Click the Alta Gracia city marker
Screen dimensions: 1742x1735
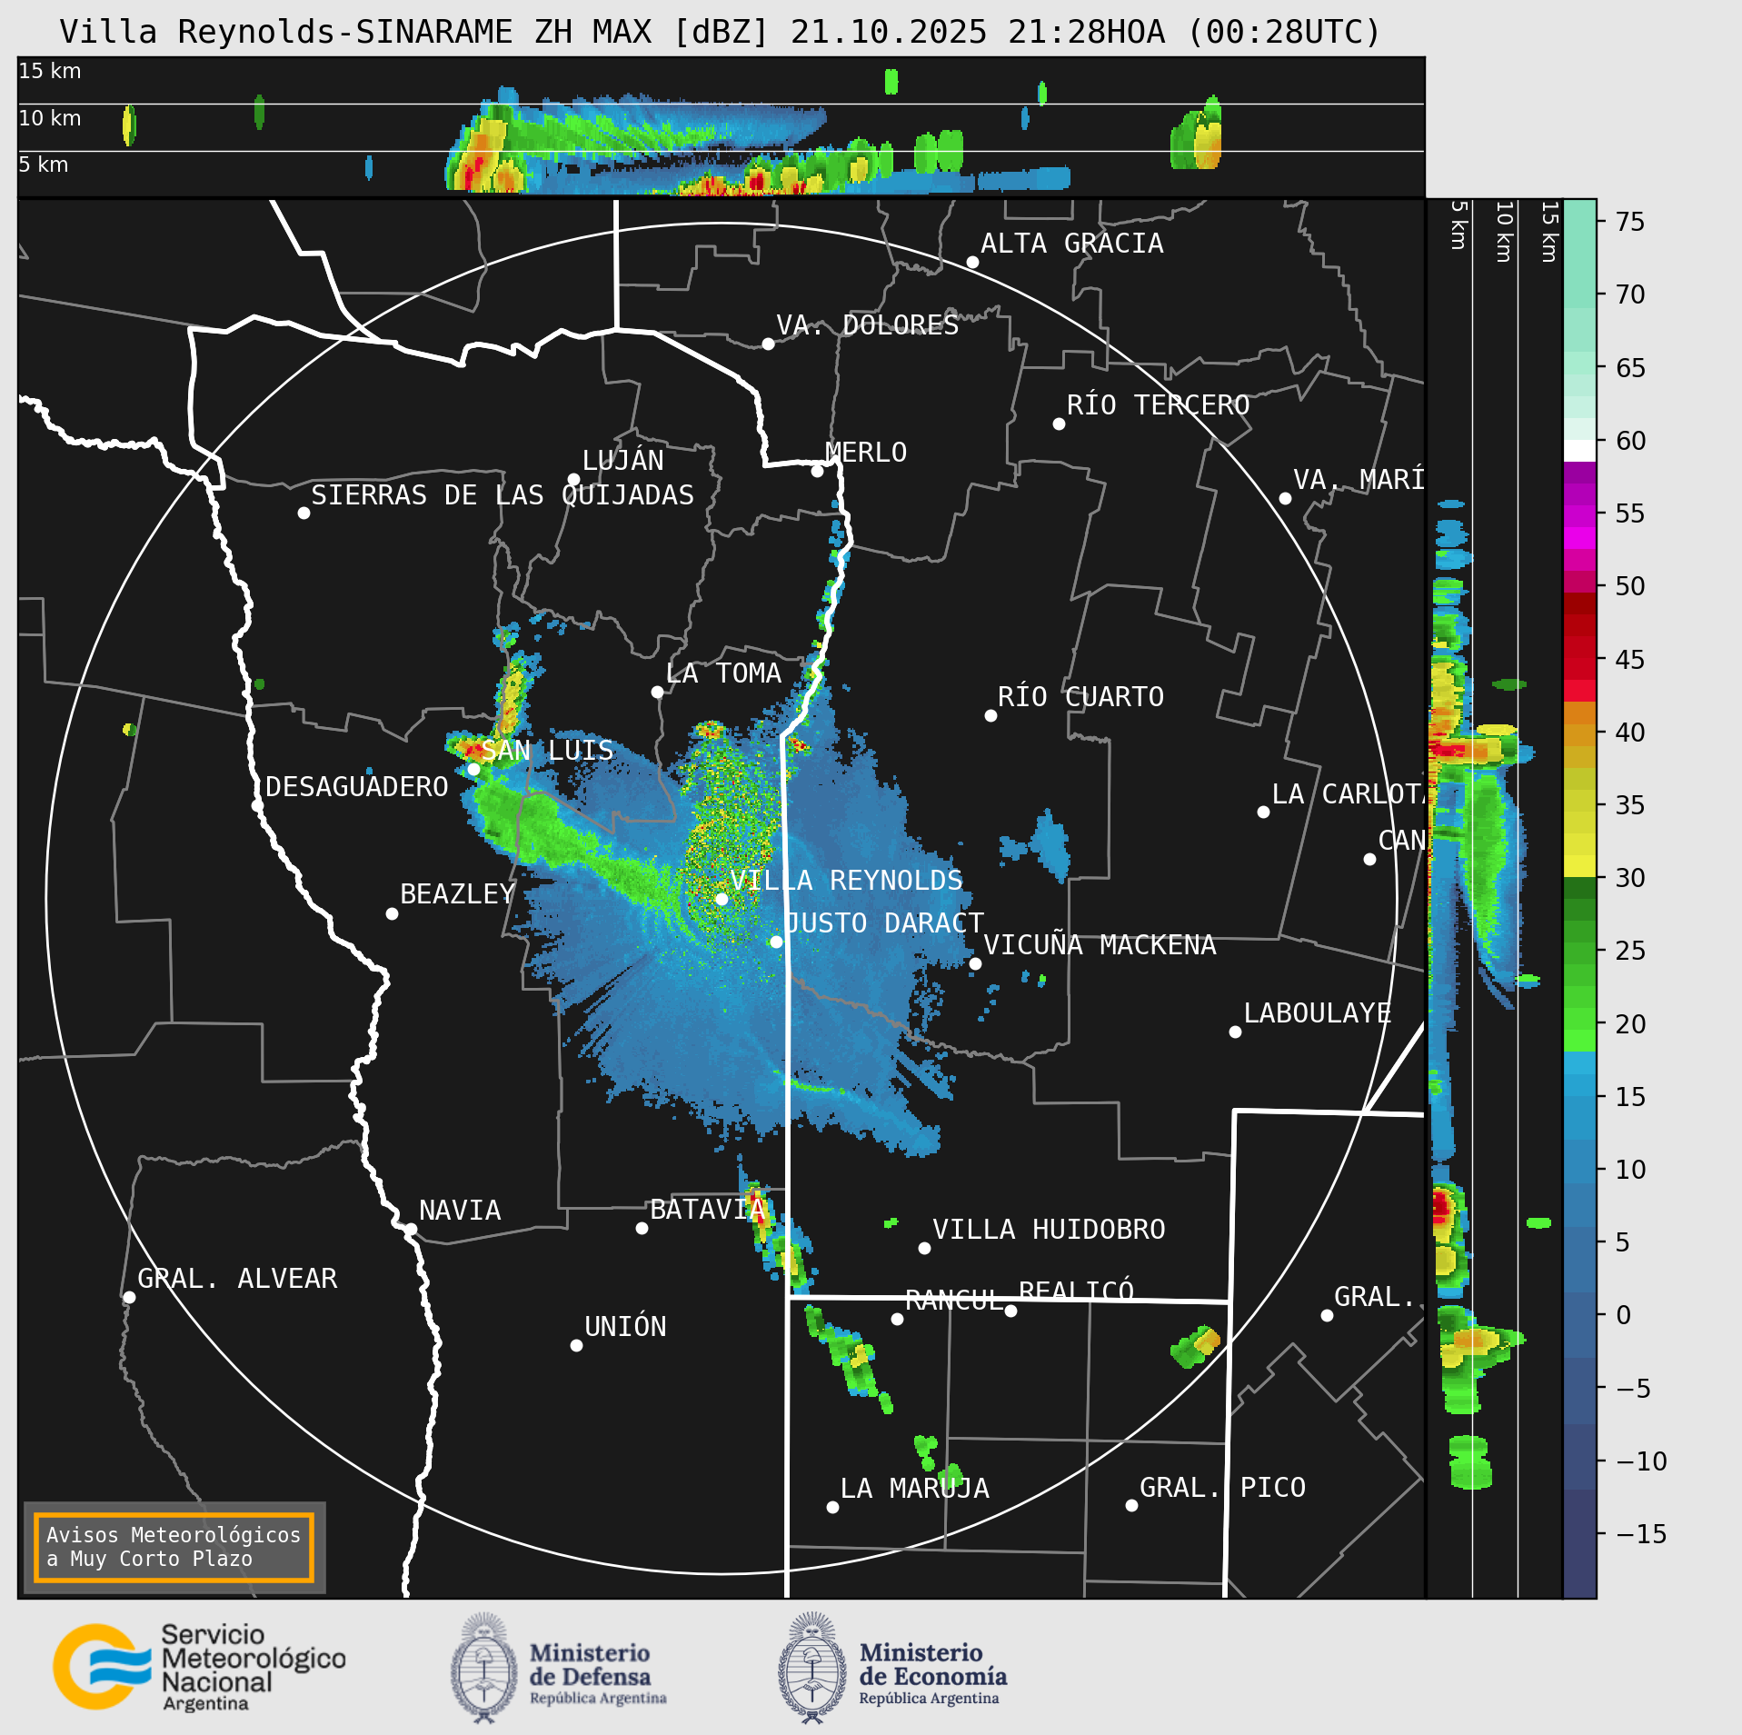pyautogui.click(x=972, y=262)
